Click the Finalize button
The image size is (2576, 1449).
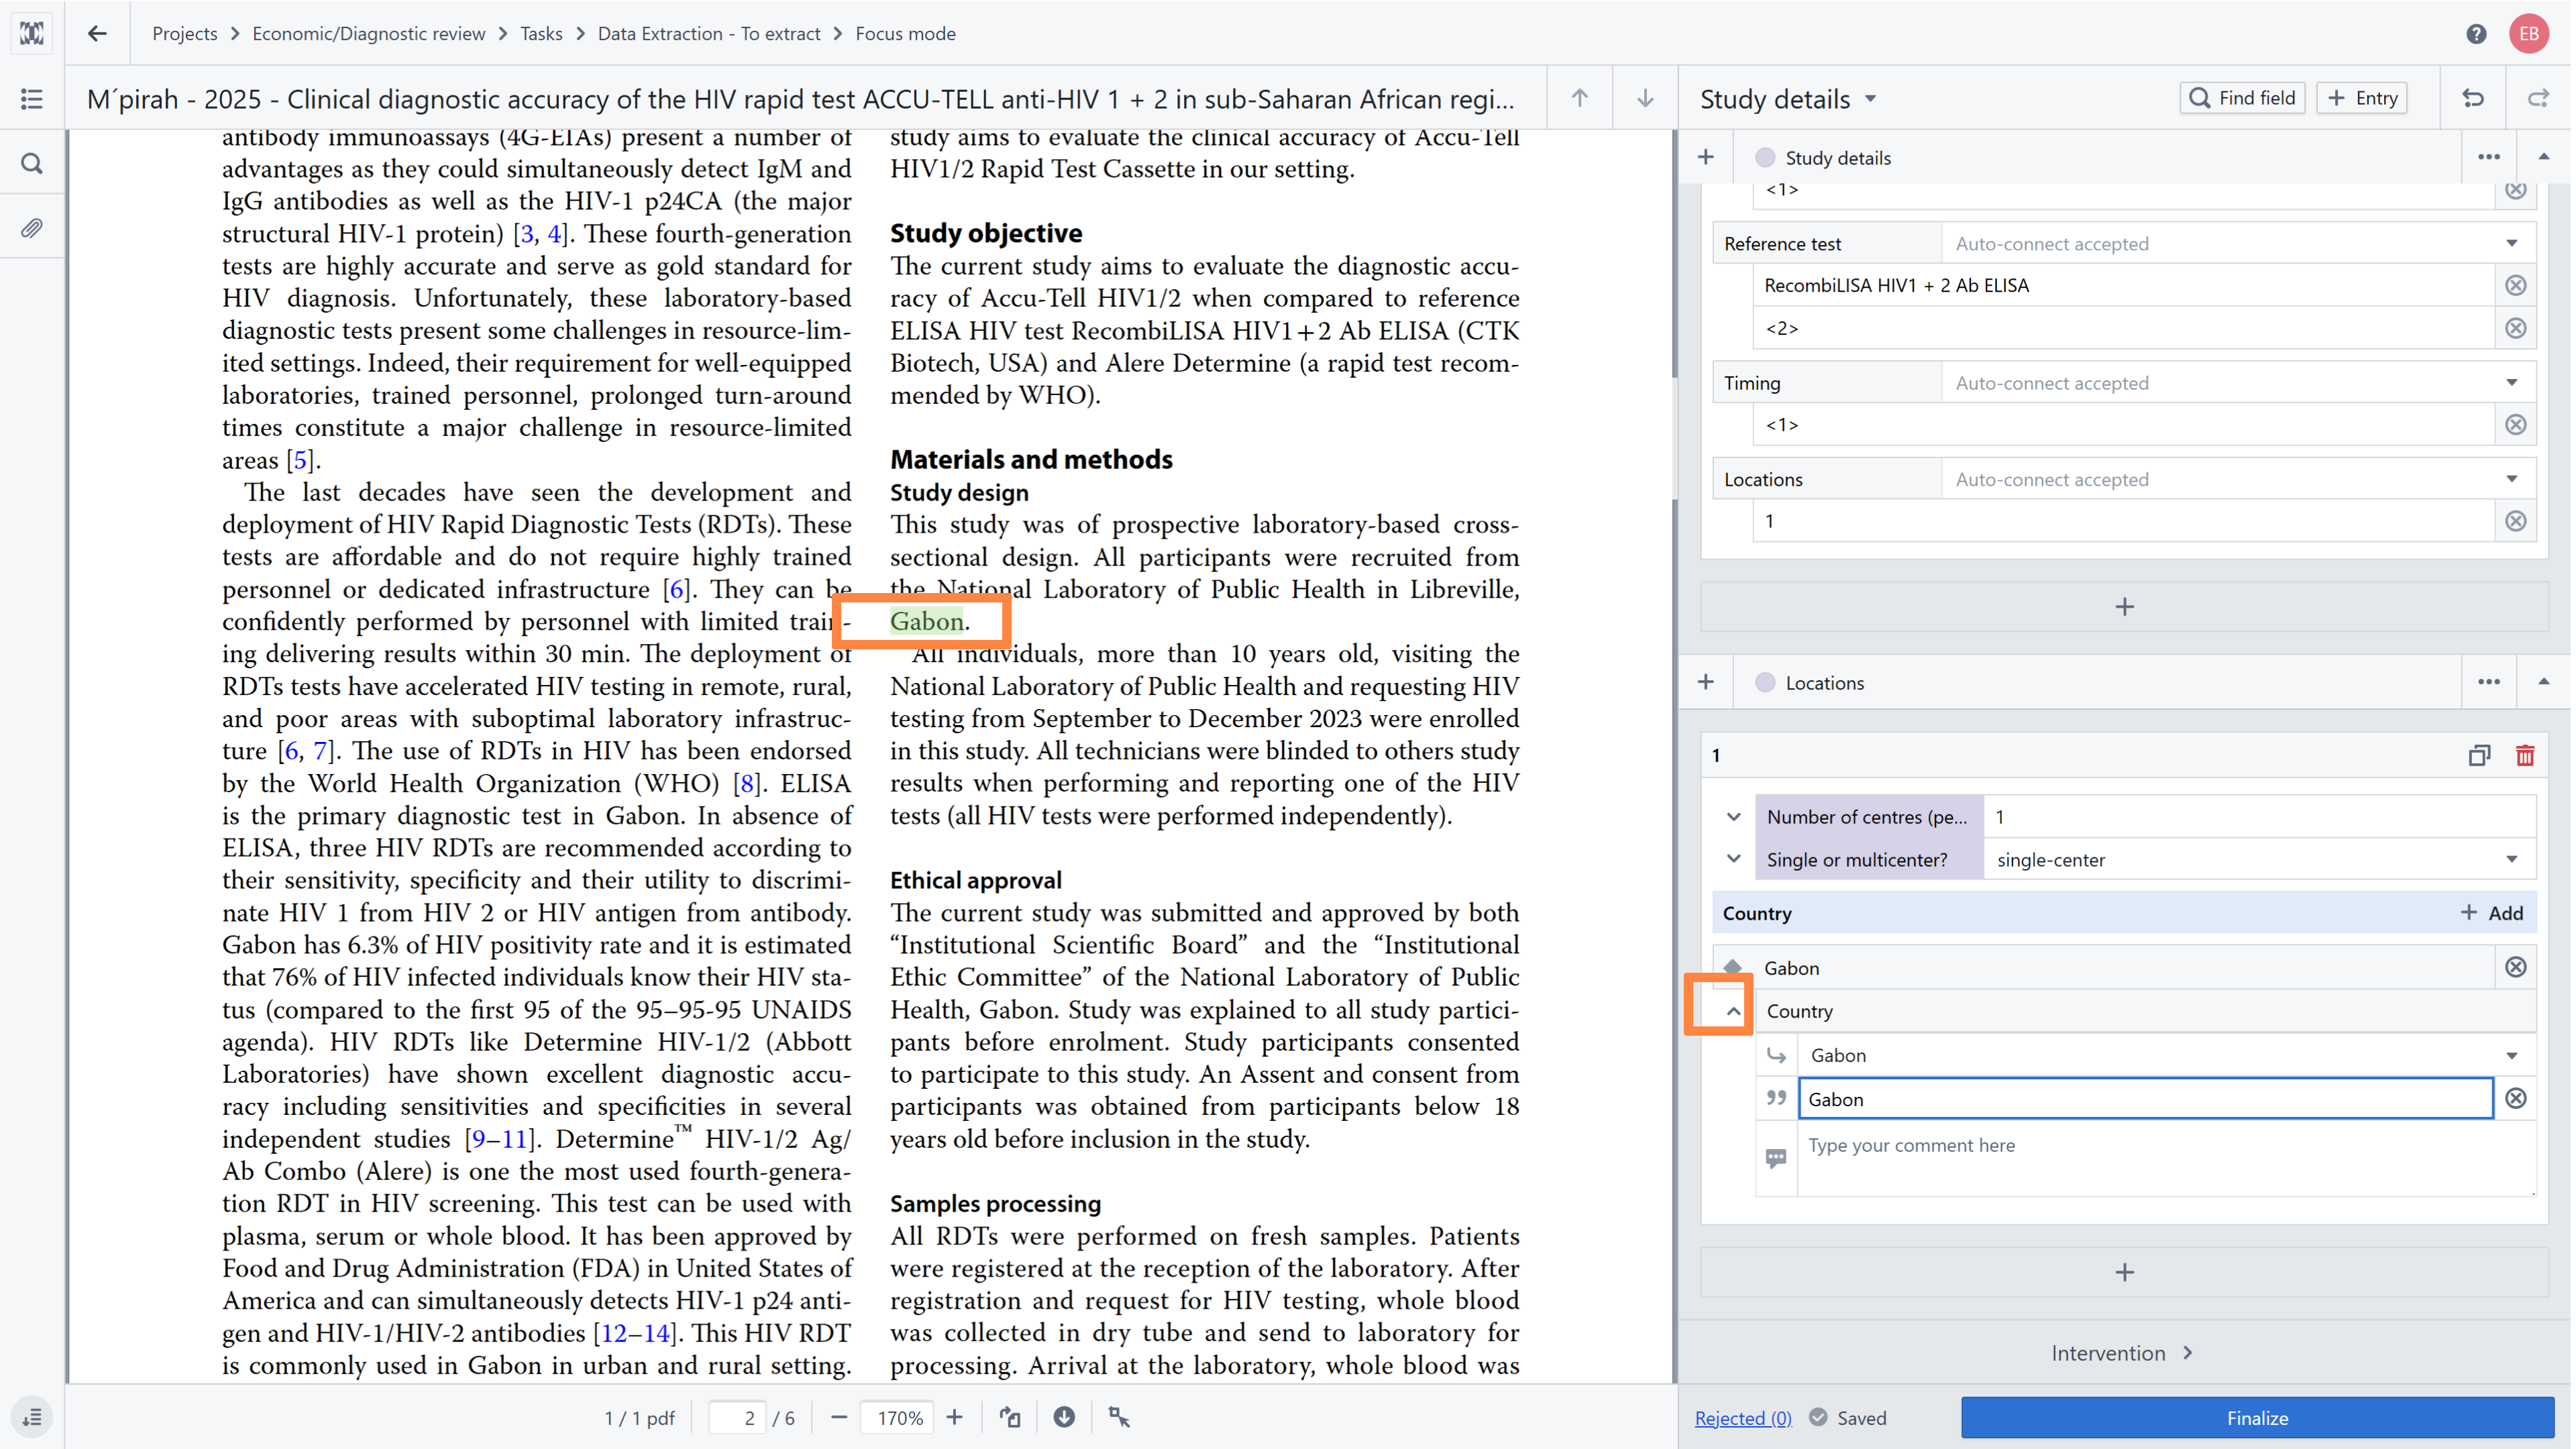[2257, 1418]
